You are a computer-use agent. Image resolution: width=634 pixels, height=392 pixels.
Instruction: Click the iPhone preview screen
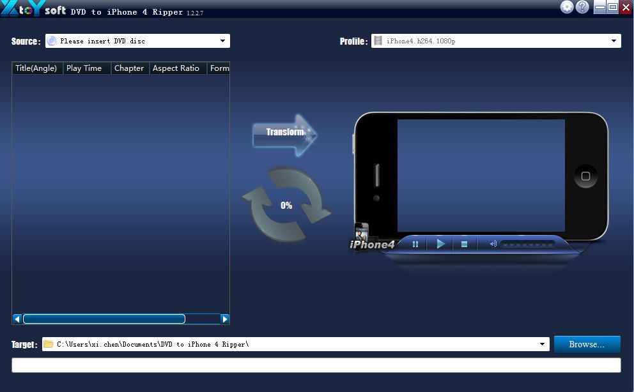(481, 175)
